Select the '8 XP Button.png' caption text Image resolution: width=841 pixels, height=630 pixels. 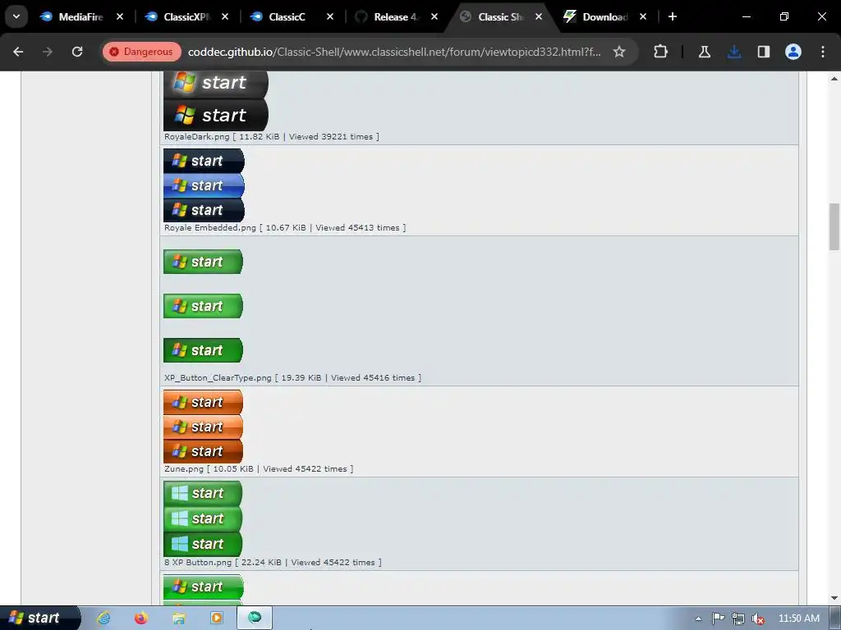(198, 563)
